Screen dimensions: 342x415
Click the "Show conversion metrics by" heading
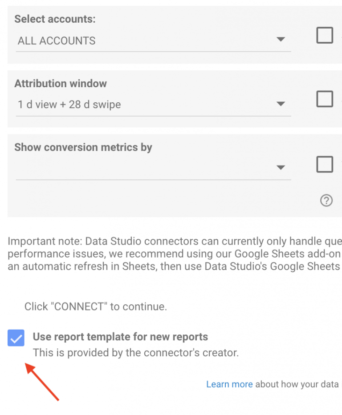click(x=83, y=147)
